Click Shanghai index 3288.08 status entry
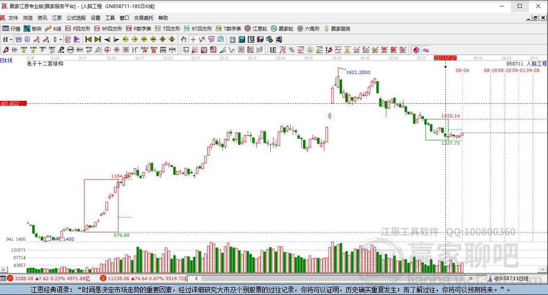Screen dimensions: 548x295 click(49, 278)
